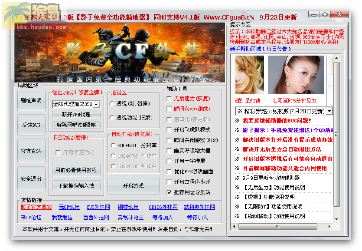Tick the 窗口化(待更新) checkbox
362x251 pixels.
tap(169, 119)
